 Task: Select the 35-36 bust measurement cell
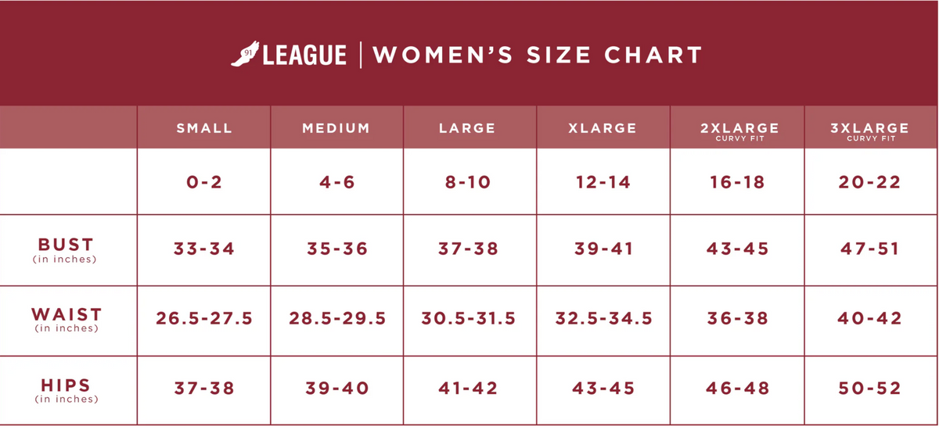[336, 250]
